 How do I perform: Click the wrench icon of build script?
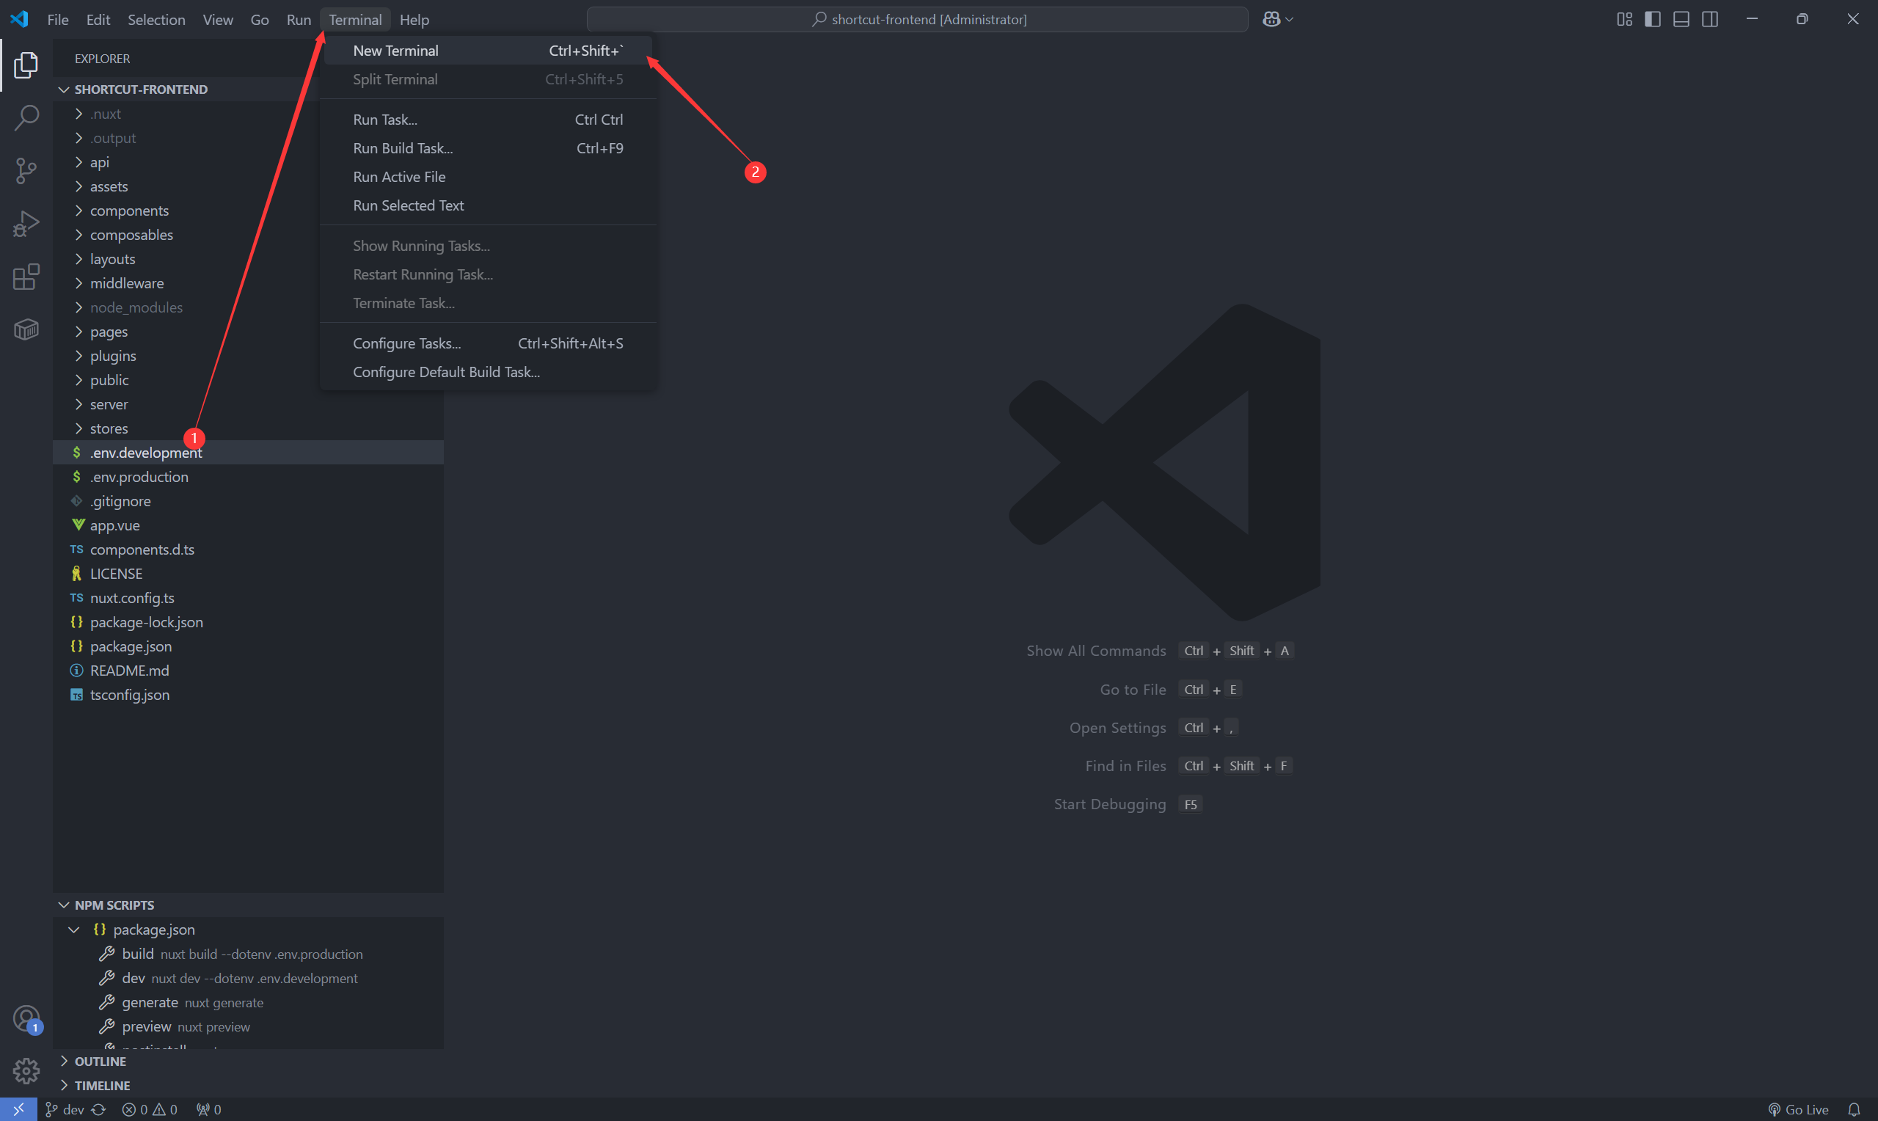(106, 954)
